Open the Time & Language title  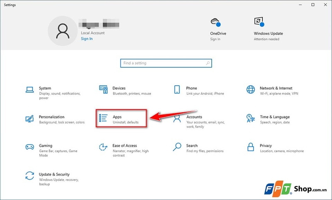click(x=275, y=117)
